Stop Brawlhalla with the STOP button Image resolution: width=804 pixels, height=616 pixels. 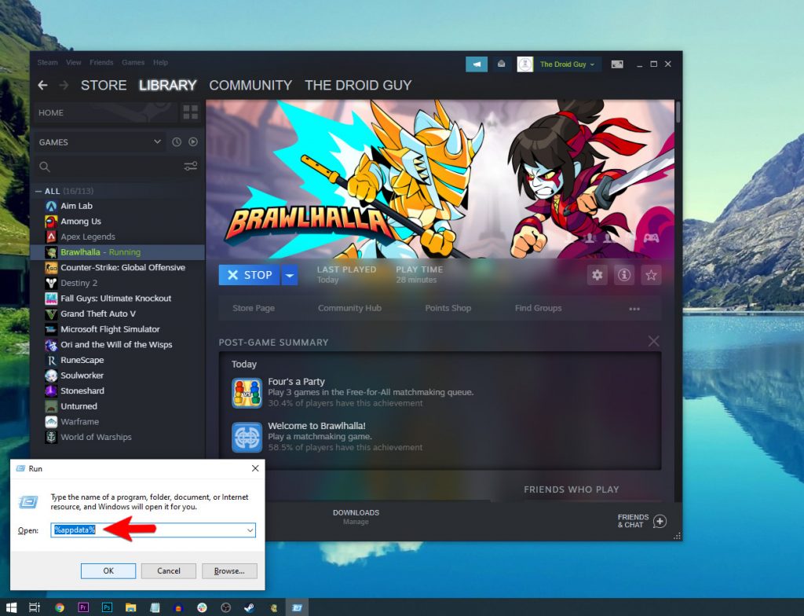click(249, 275)
